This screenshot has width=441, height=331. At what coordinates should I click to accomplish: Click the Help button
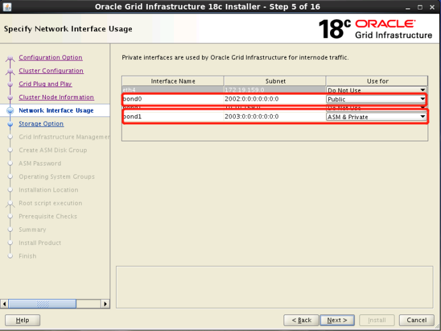point(22,320)
